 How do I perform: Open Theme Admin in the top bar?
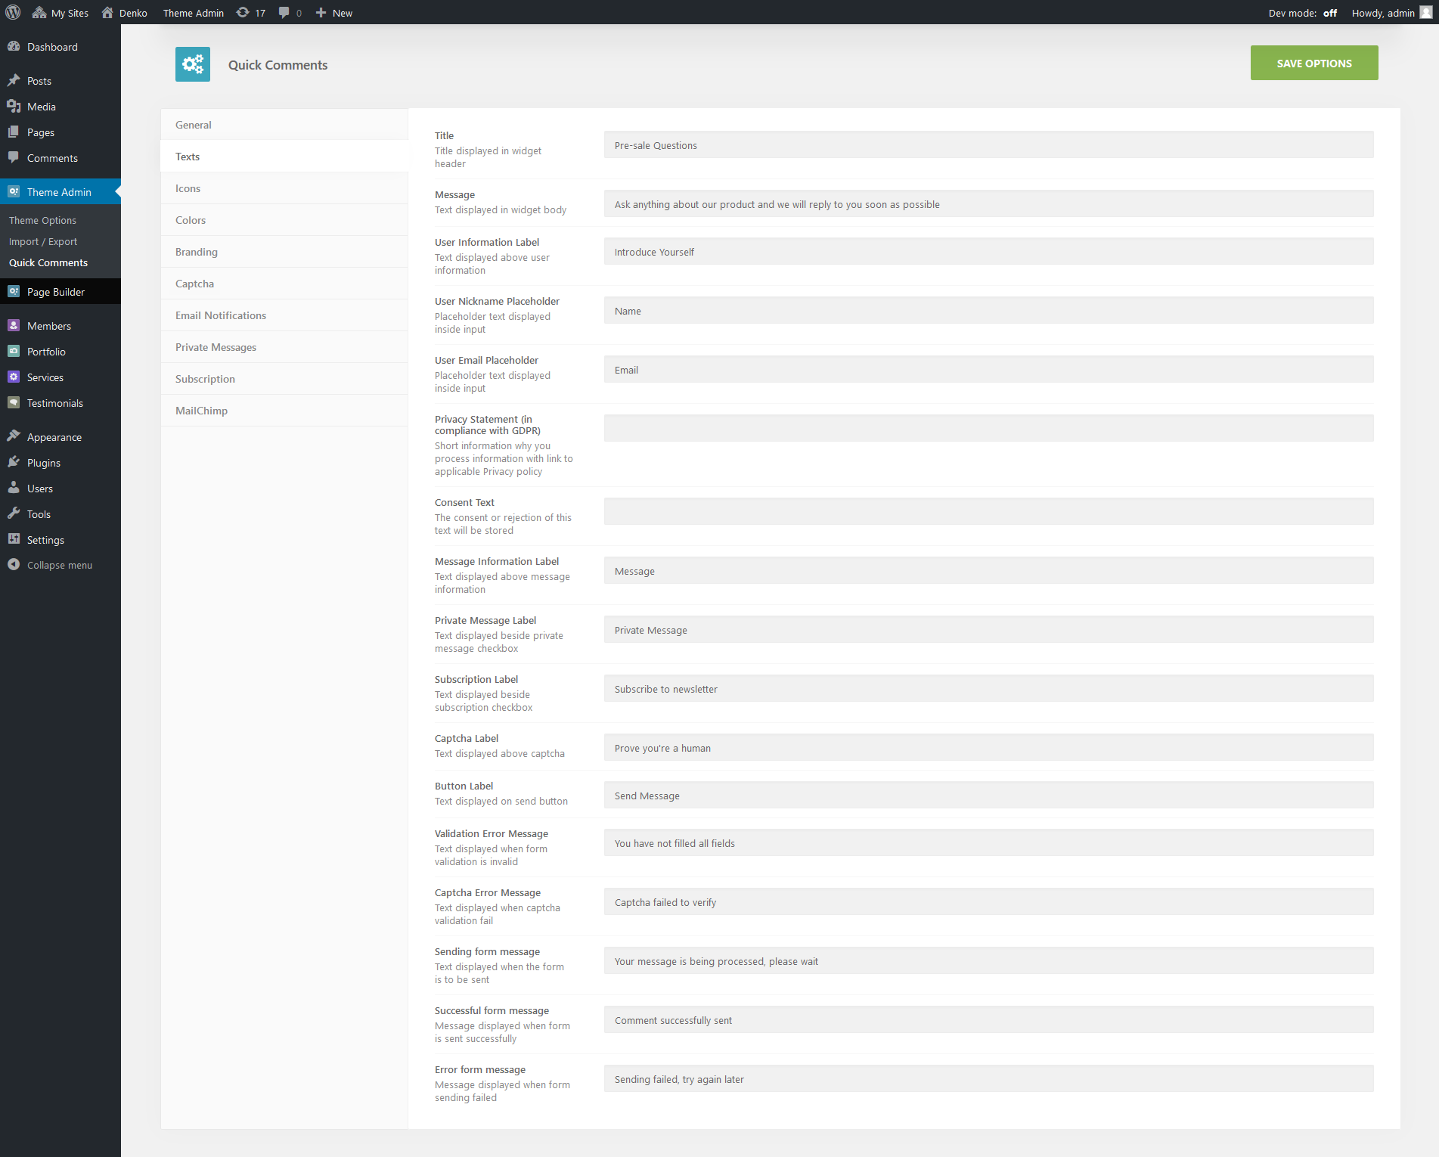coord(194,13)
